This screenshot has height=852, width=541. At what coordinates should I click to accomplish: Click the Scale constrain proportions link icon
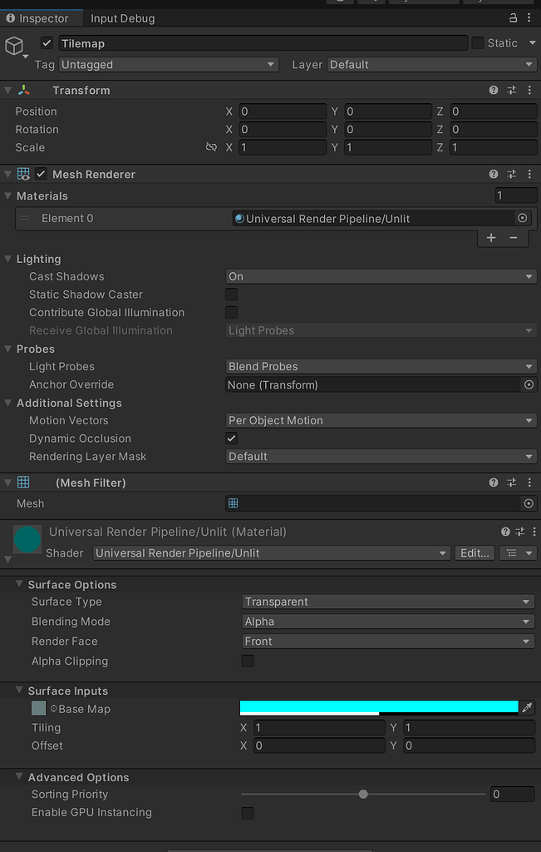pos(211,147)
